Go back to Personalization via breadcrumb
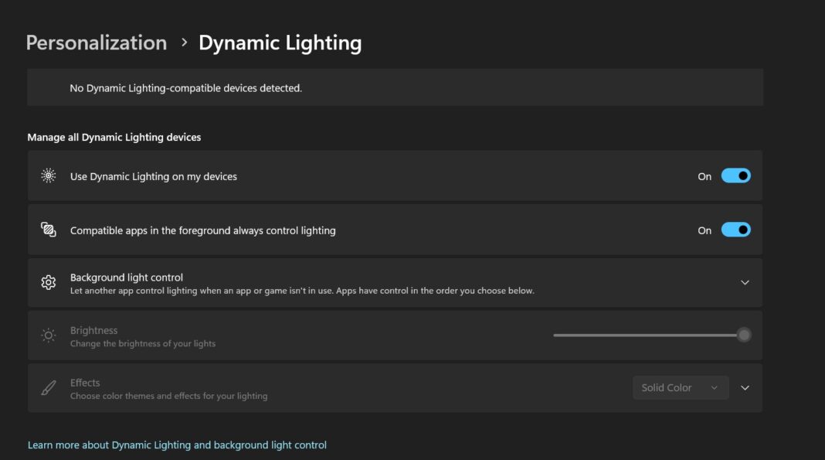The height and width of the screenshot is (460, 825). click(x=97, y=43)
